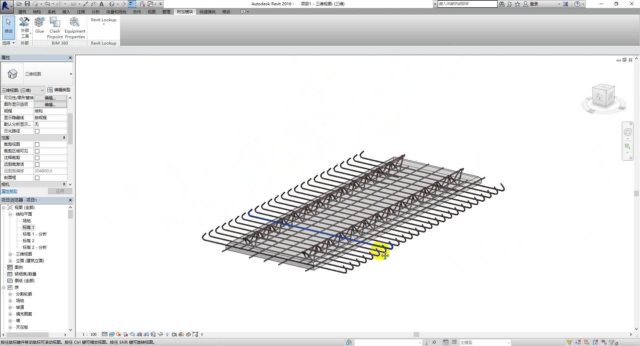Screen dimensions: 640x346
Task: Click the 编辑类型 button
Action: coord(59,90)
